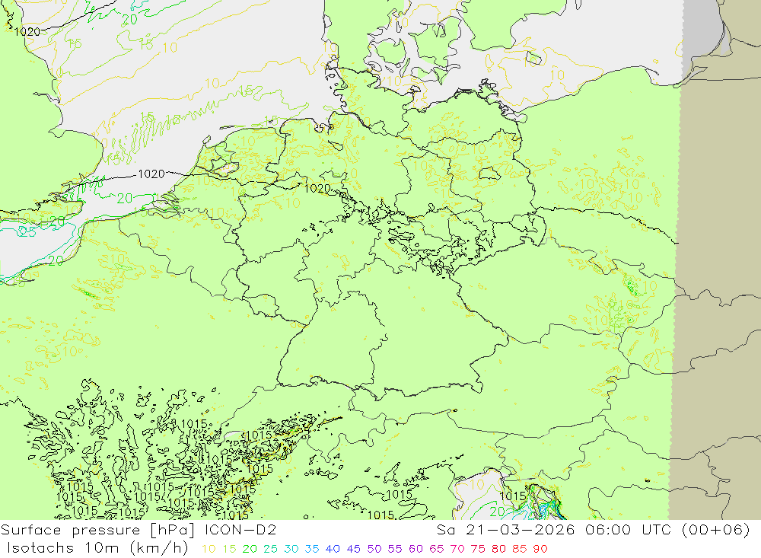
Task: Click the "45" value in the isotach legend
Action: (353, 549)
